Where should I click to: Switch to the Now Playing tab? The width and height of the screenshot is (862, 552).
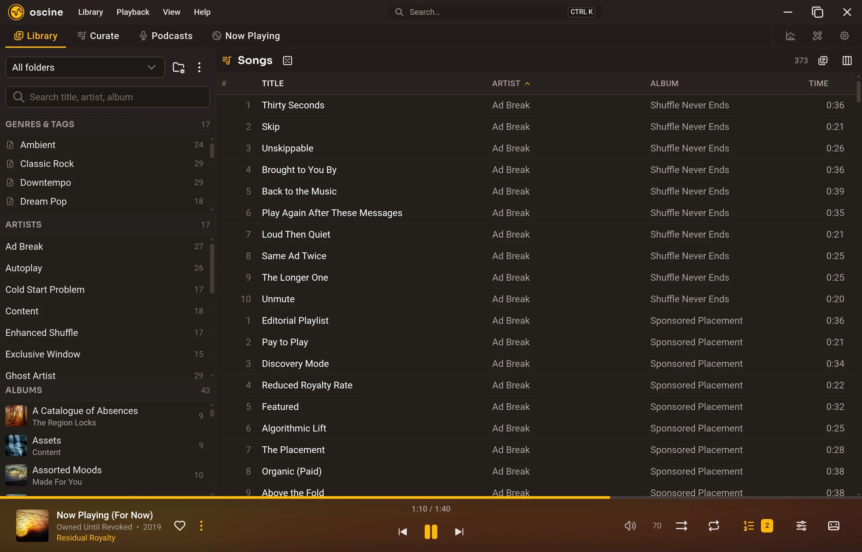246,36
